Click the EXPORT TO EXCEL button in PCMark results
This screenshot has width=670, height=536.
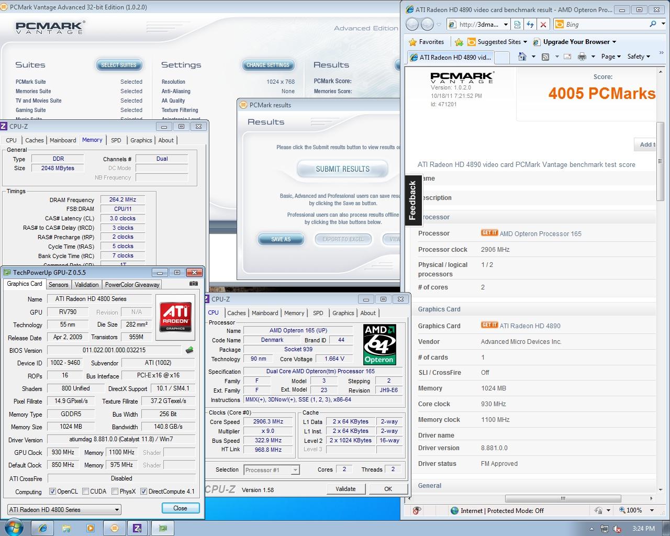click(343, 239)
